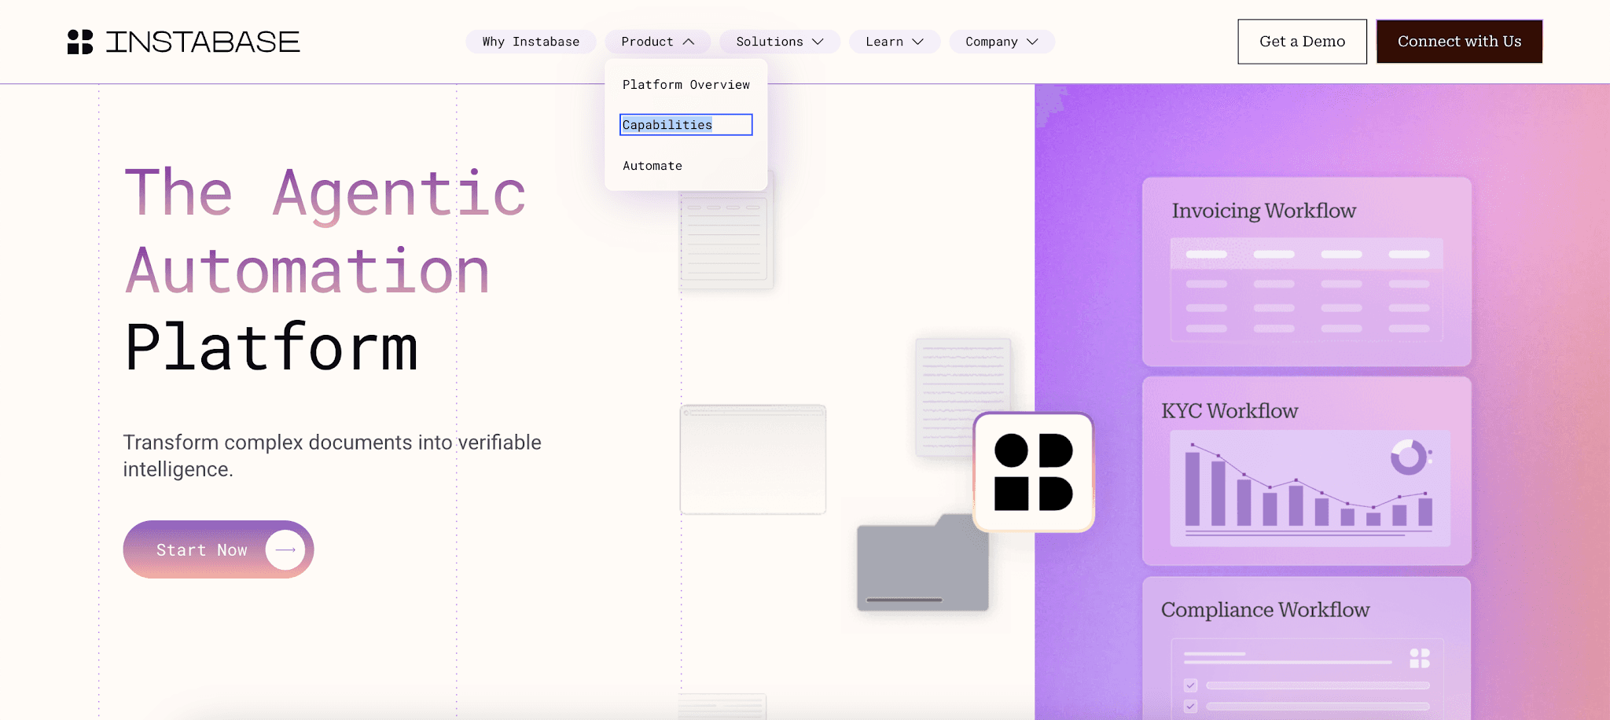Open the Why Instabase page
Image resolution: width=1610 pixels, height=720 pixels.
tap(531, 42)
